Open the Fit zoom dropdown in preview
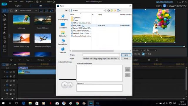 [x=152, y=50]
